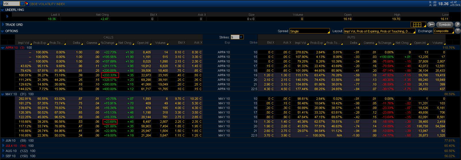Click the underlying Last X value 18.36
This screenshot has width=461, height=160.
(x=52, y=19)
